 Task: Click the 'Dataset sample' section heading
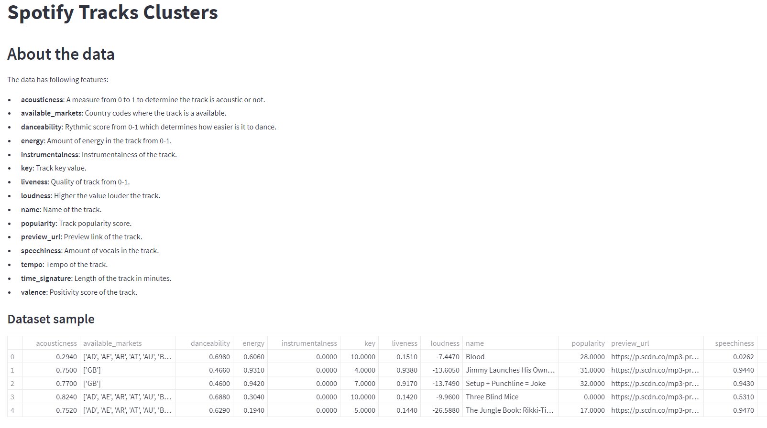(x=51, y=319)
